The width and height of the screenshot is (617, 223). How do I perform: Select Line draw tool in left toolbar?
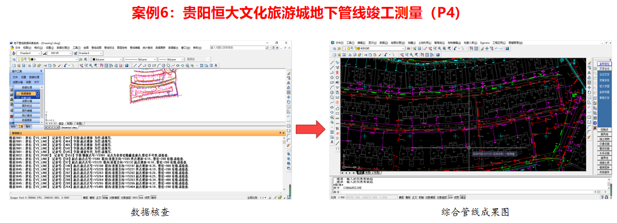135,65
